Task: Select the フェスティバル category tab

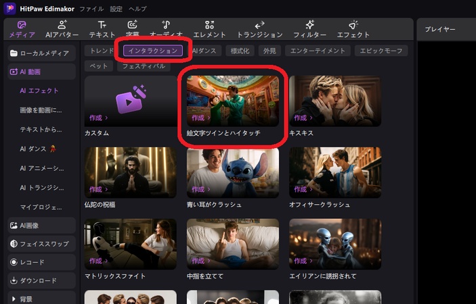Action: tap(144, 66)
